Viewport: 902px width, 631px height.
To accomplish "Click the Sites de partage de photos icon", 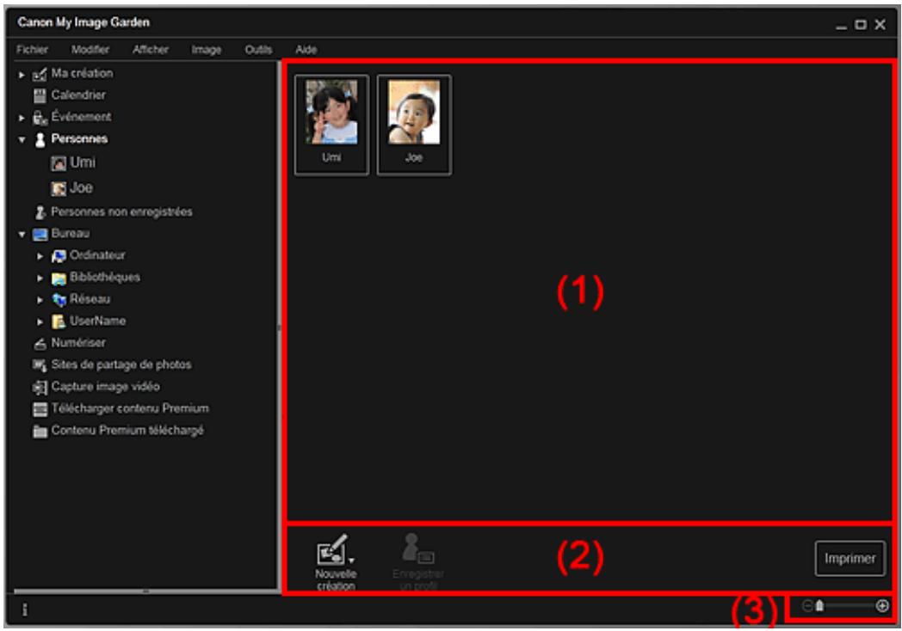I will click(x=40, y=365).
